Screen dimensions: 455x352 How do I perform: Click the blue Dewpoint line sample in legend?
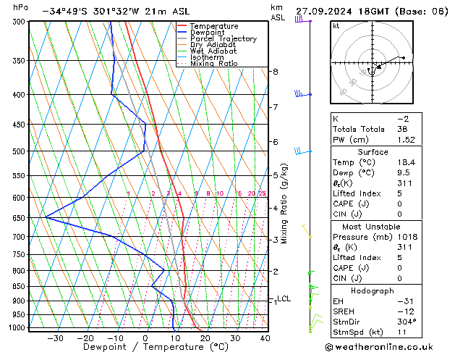point(182,33)
